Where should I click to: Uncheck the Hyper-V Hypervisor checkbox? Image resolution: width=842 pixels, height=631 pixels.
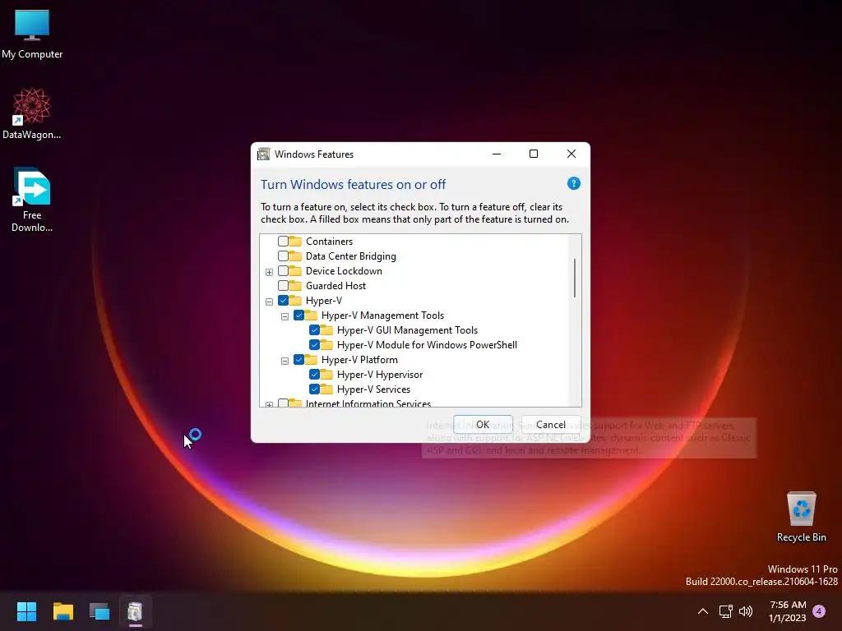tap(315, 374)
